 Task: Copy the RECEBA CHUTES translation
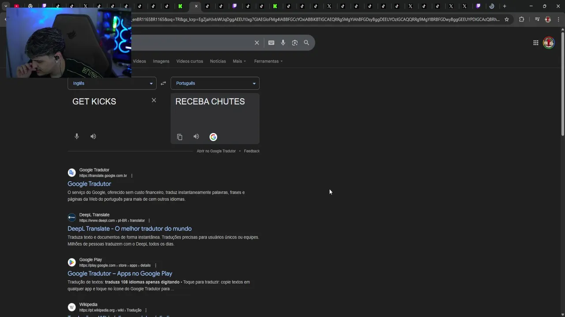180,137
